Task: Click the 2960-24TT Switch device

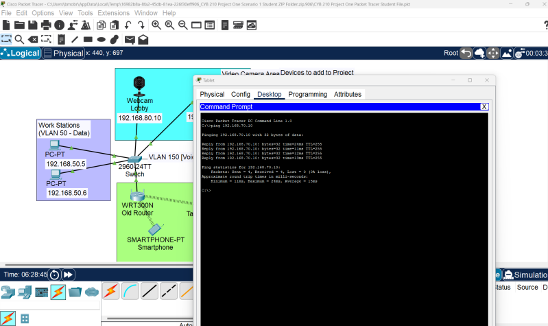Action: pos(134,160)
